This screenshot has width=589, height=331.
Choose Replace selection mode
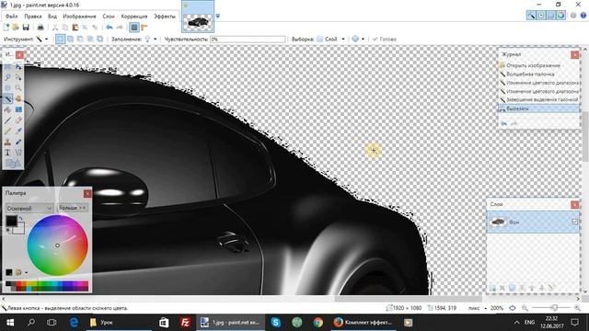tap(60, 39)
